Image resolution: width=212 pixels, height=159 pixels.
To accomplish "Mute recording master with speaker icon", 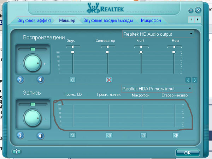I will pos(41,136).
